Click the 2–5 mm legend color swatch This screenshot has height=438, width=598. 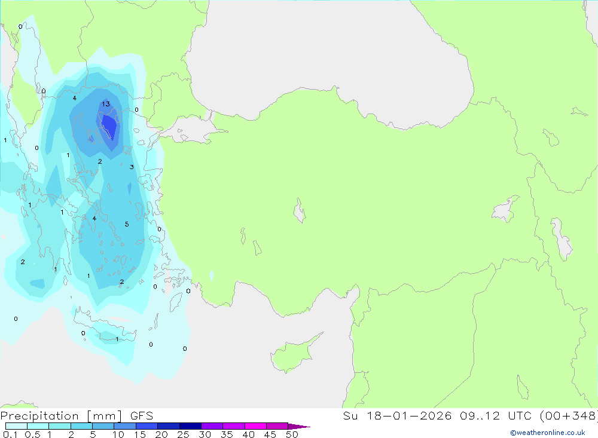click(81, 426)
